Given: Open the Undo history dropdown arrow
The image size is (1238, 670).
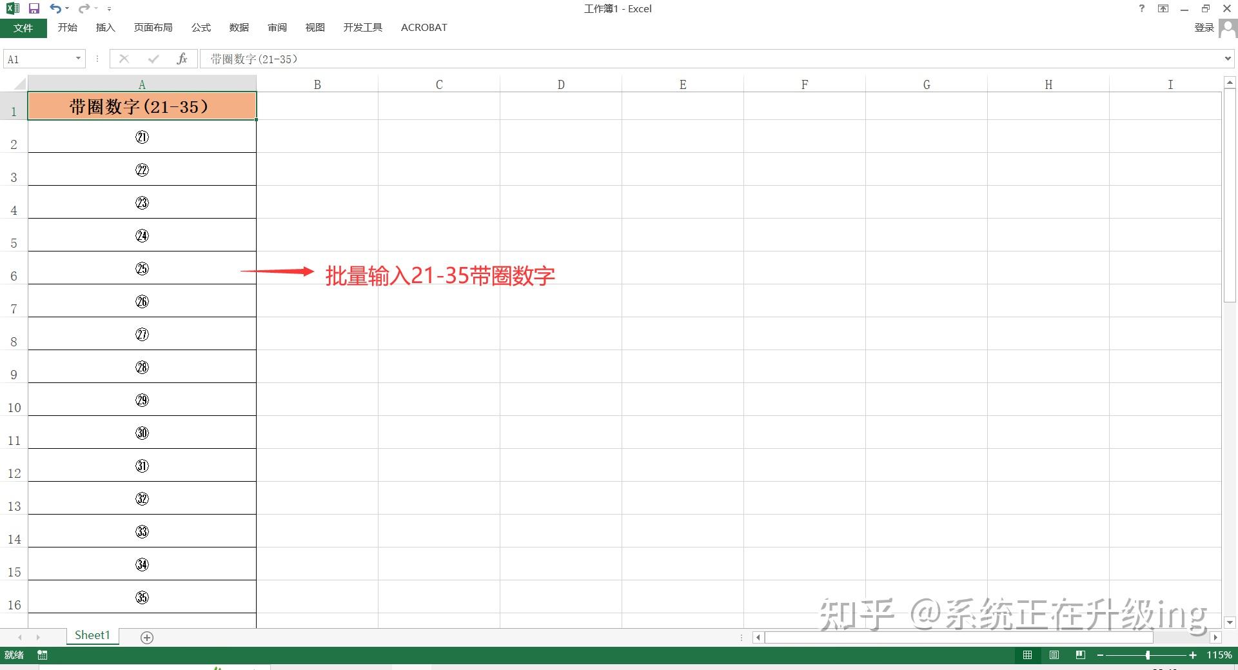Looking at the screenshot, I should coord(67,9).
